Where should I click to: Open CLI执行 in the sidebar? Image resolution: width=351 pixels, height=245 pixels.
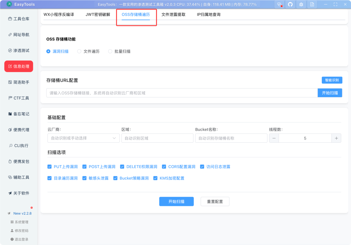click(19, 146)
